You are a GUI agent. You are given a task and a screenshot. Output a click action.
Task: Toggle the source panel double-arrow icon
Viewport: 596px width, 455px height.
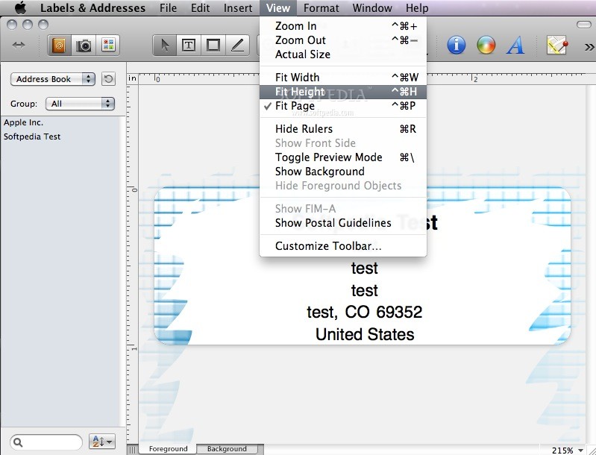18,45
